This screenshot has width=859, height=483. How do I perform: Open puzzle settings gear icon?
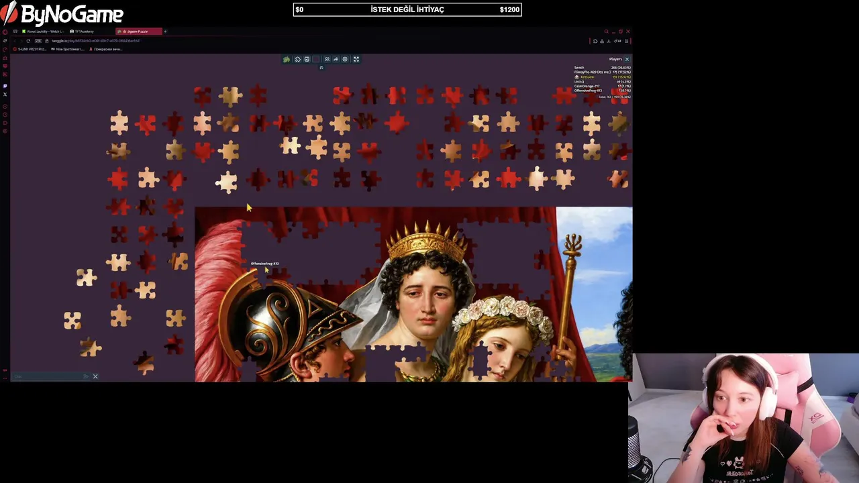pos(345,59)
